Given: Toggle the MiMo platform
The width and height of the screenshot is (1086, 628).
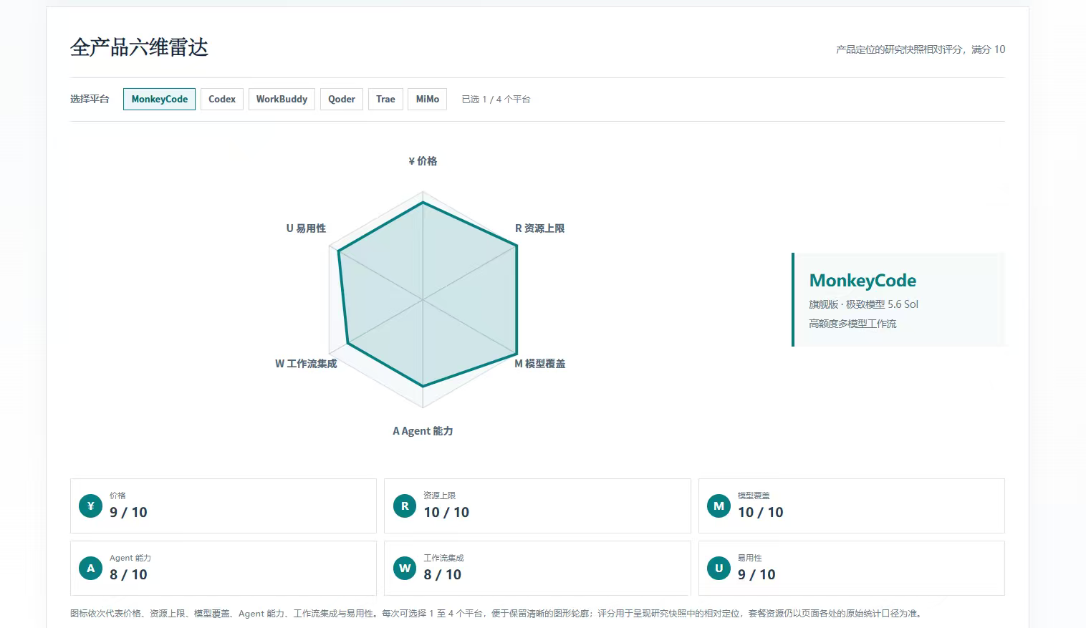Looking at the screenshot, I should [428, 99].
